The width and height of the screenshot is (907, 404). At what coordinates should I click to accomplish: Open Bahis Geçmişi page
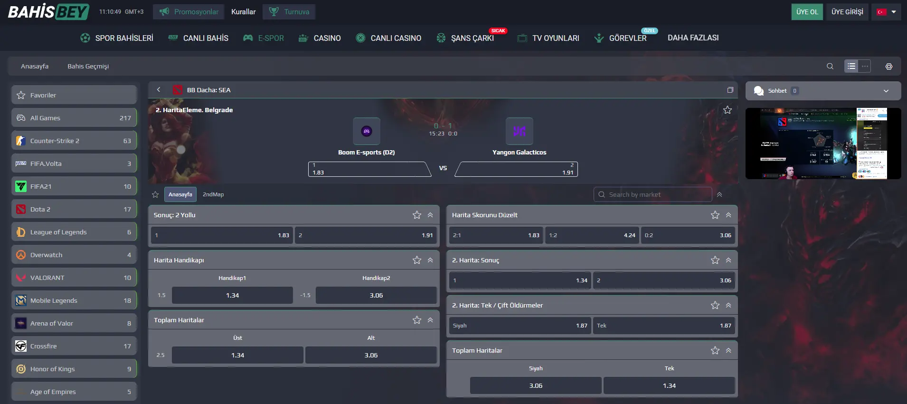point(88,67)
